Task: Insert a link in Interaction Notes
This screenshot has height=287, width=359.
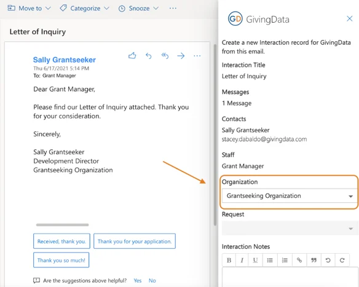Action: 299,260
